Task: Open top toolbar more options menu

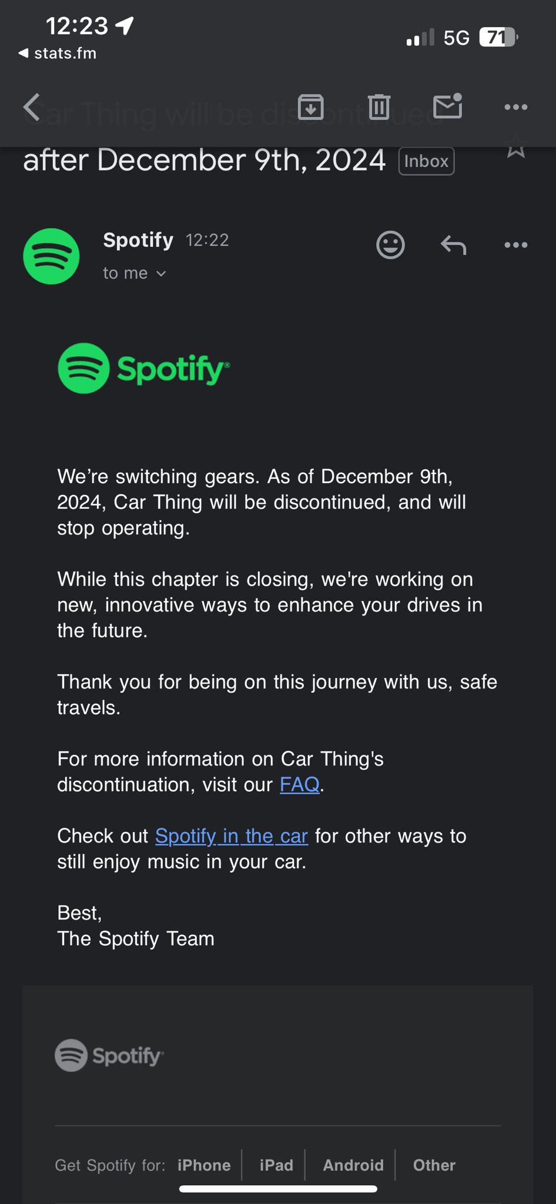Action: [x=515, y=107]
